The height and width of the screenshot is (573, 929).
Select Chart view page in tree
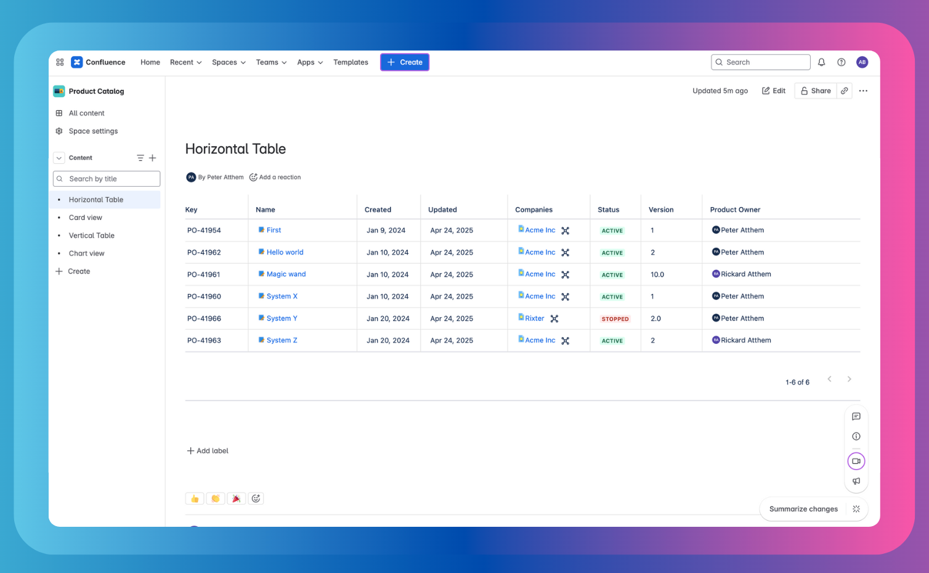87,253
